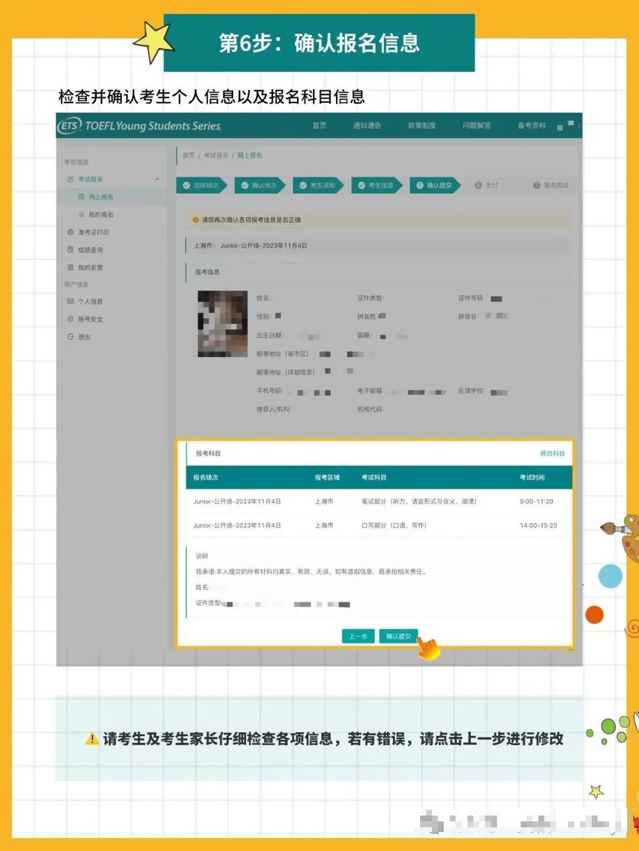Click the 修改科目 link

pyautogui.click(x=551, y=454)
